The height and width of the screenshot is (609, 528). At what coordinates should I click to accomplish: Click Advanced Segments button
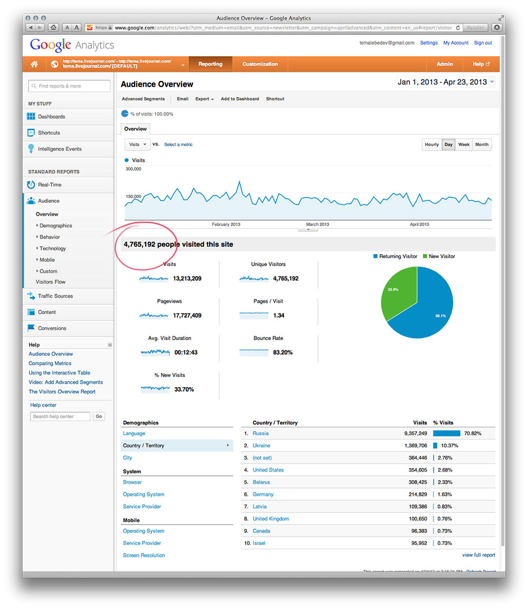click(143, 99)
